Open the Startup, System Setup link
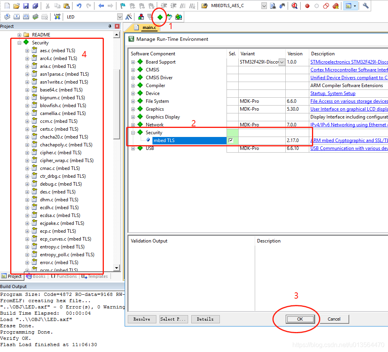The height and width of the screenshot is (352, 388). tap(333, 93)
